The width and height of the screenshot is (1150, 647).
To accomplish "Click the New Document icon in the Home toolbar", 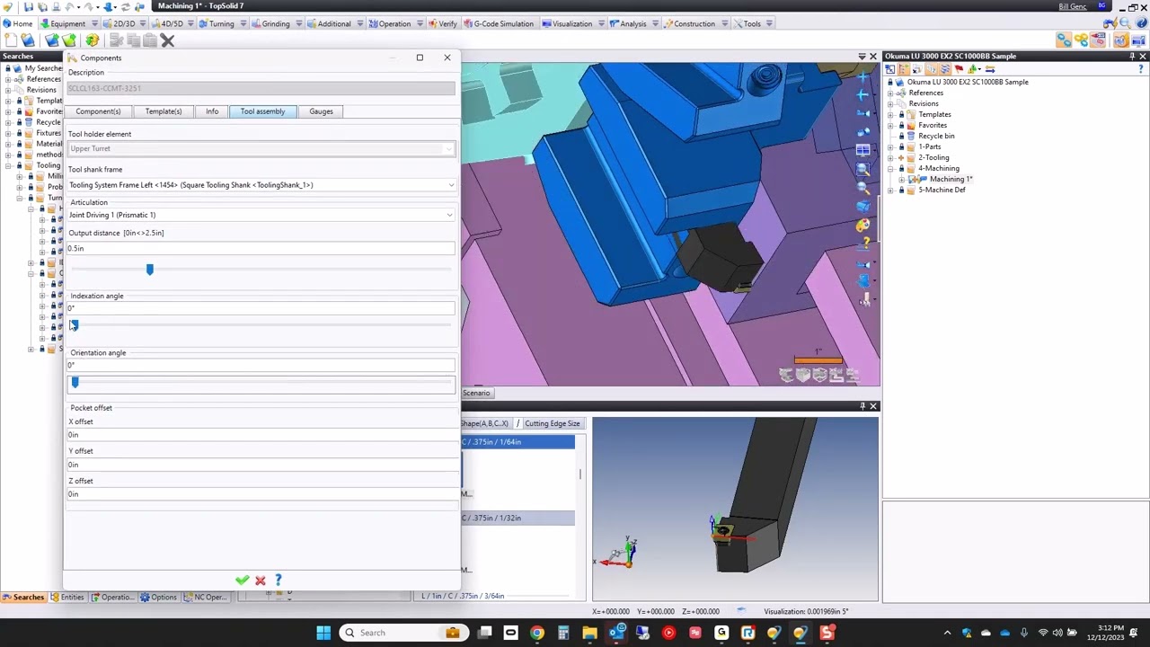I will [11, 40].
